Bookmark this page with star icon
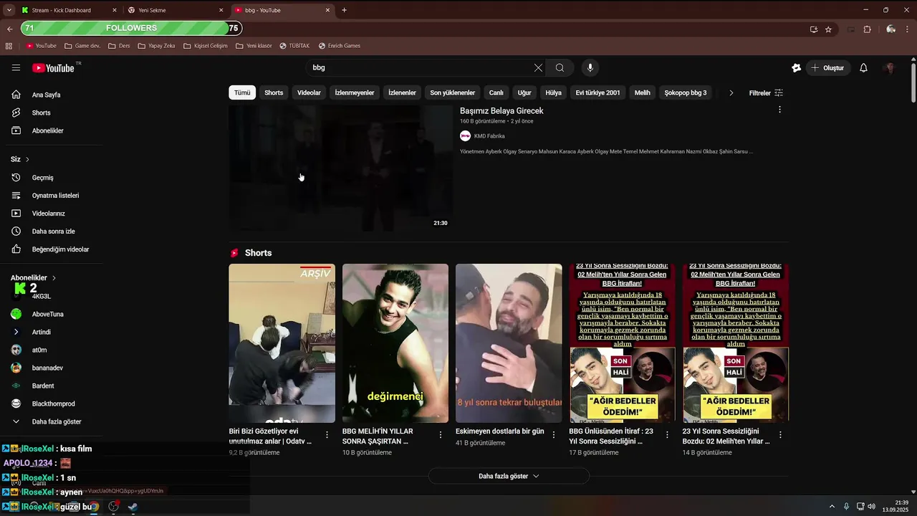The height and width of the screenshot is (516, 917). tap(828, 29)
